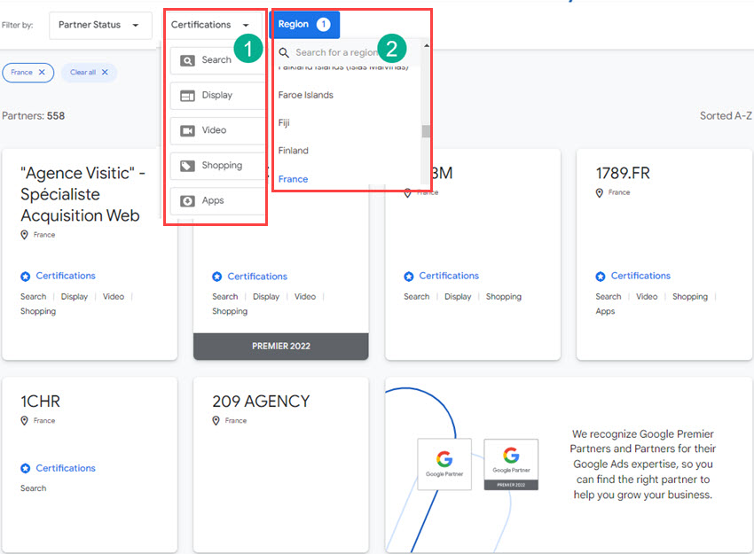Click the Video certification camera icon
This screenshot has width=754, height=554.
(x=187, y=131)
